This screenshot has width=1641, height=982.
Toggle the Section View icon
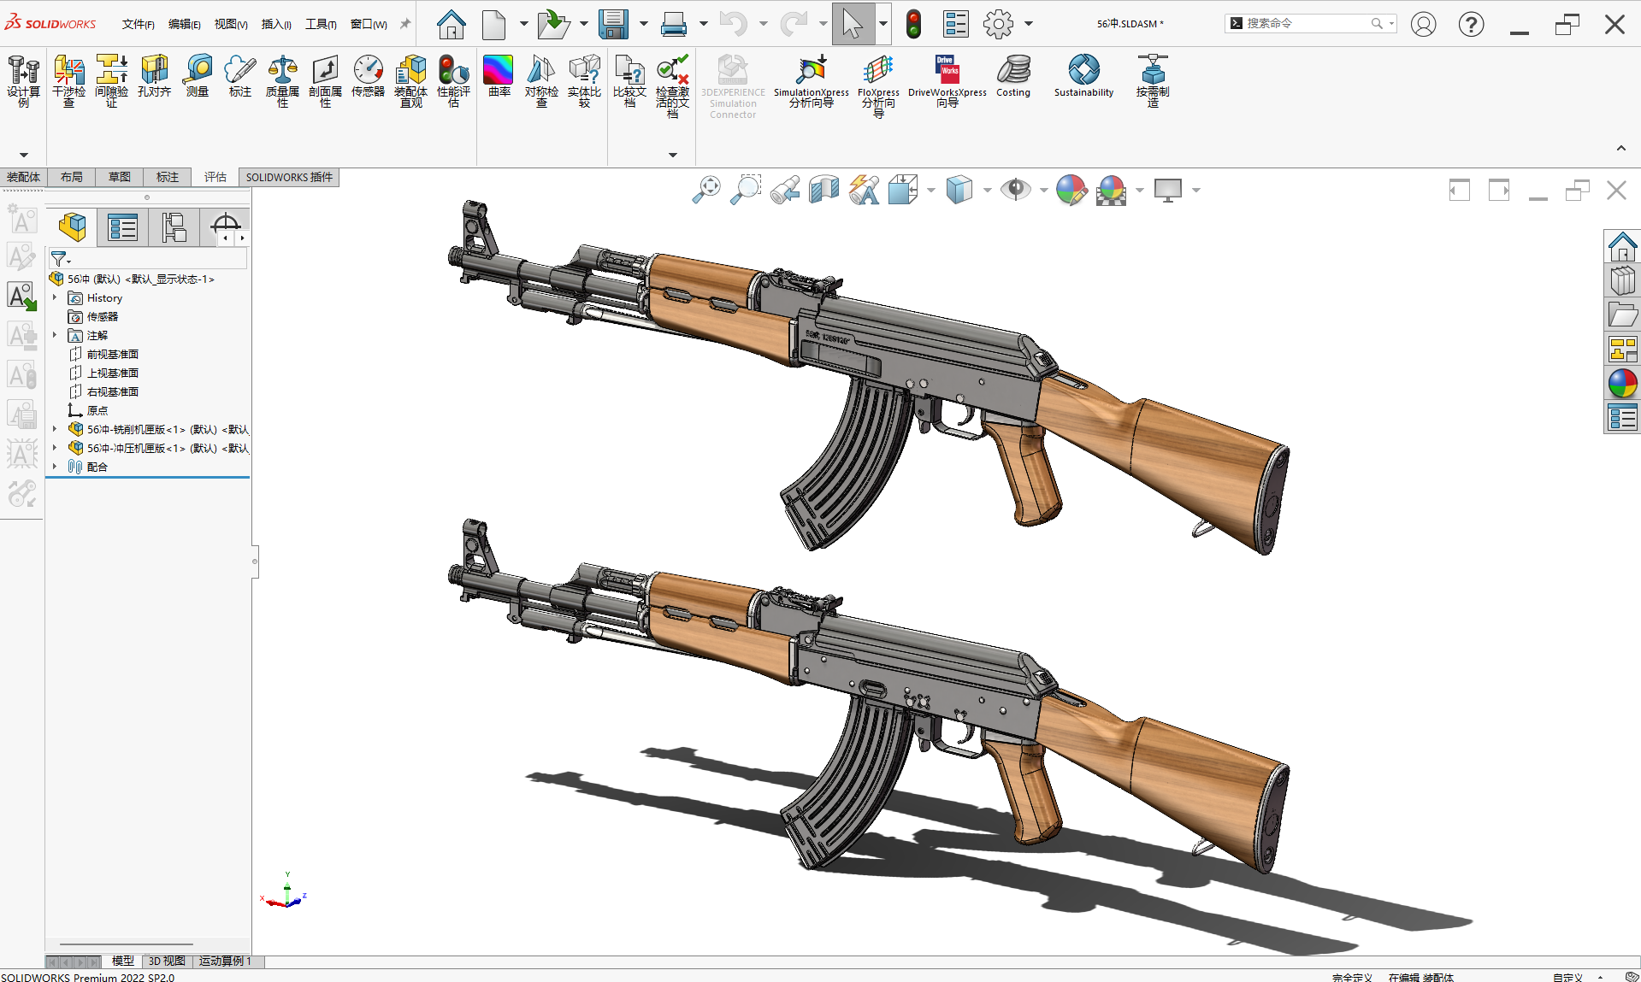(x=824, y=190)
